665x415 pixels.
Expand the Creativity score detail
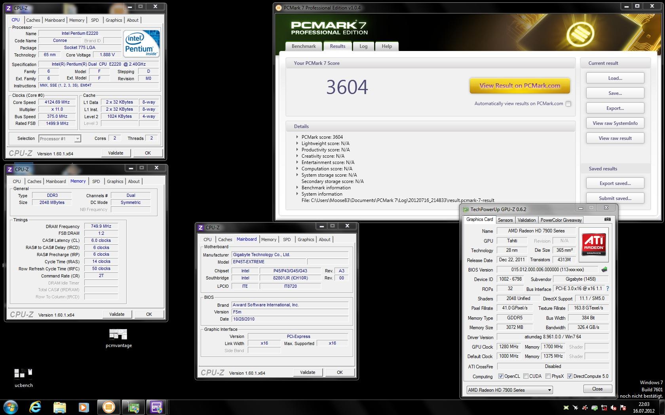click(297, 156)
